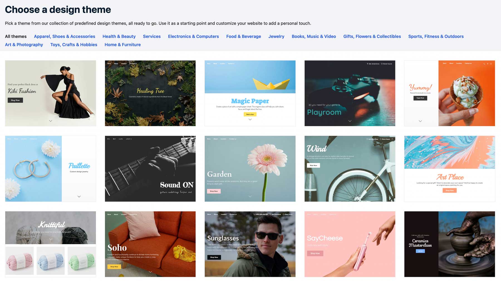Click the Get directions pin icon on Playroom theme

[367, 64]
